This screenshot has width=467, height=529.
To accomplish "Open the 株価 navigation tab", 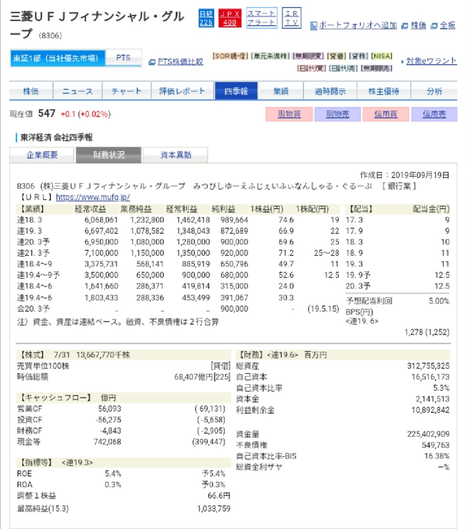I will pos(31,91).
